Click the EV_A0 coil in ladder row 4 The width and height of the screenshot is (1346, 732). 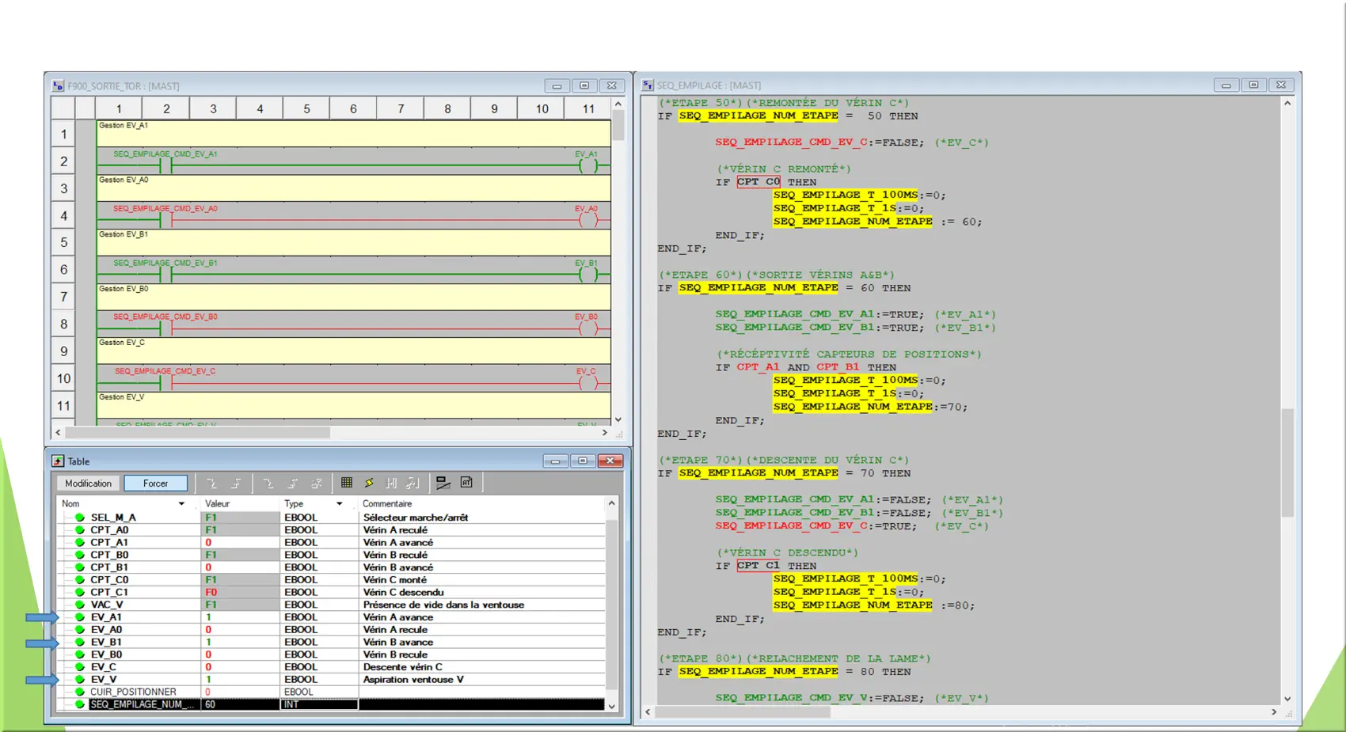(x=587, y=220)
